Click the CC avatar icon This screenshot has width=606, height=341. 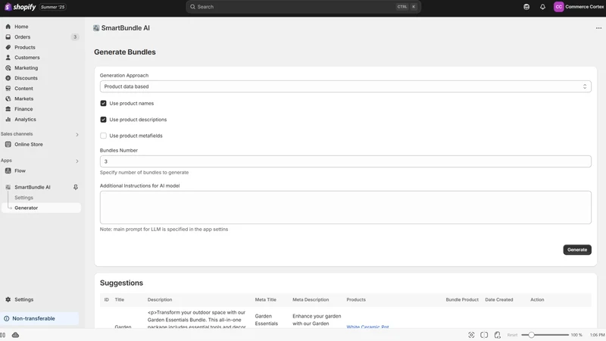point(558,7)
